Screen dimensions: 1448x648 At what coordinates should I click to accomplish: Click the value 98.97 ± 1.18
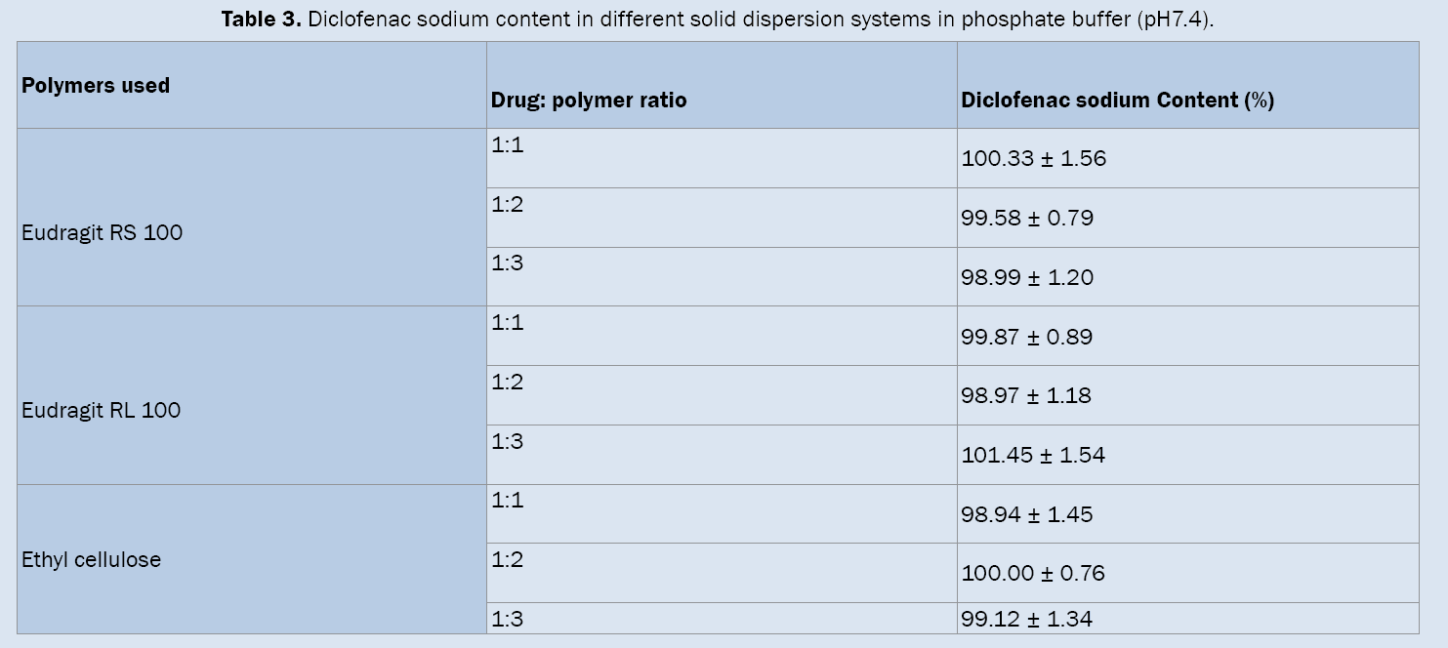(1027, 395)
